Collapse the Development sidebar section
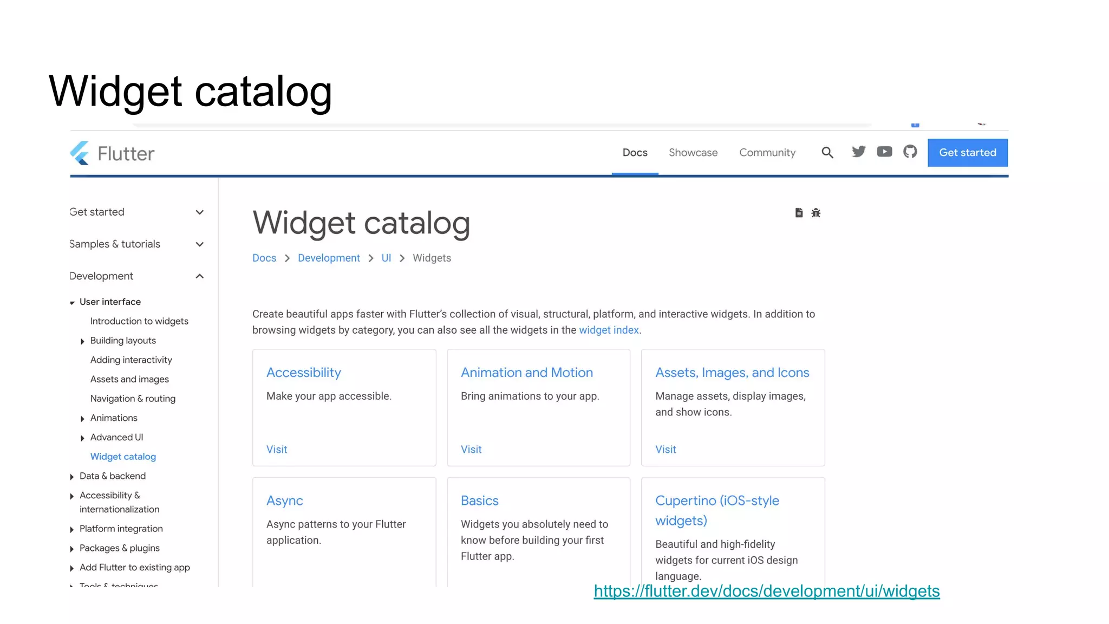This screenshot has height=624, width=1109. pos(199,276)
